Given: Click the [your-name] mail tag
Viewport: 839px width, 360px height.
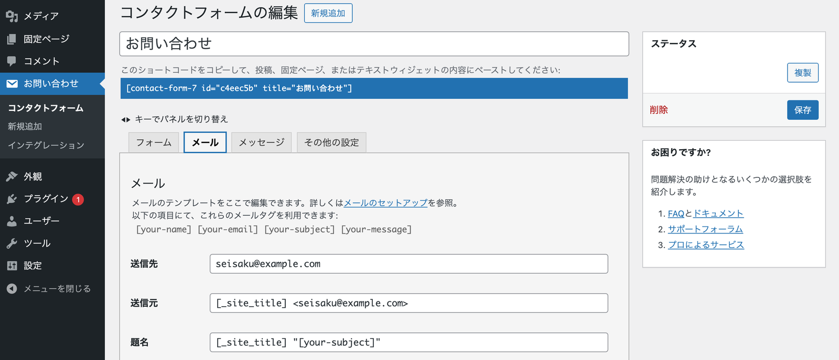Looking at the screenshot, I should click(164, 229).
